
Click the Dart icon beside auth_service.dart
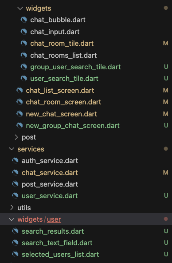[15, 160]
